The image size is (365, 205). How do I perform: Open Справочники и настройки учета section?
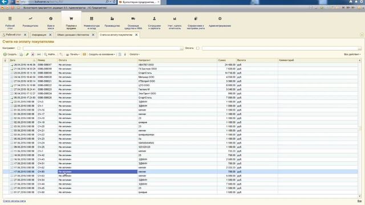tap(196, 23)
